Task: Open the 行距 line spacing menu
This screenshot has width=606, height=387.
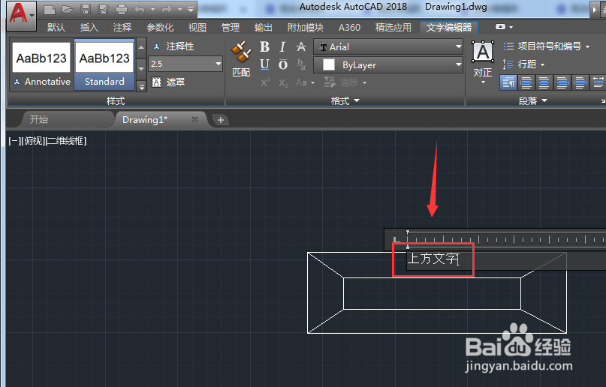Action: [523, 64]
